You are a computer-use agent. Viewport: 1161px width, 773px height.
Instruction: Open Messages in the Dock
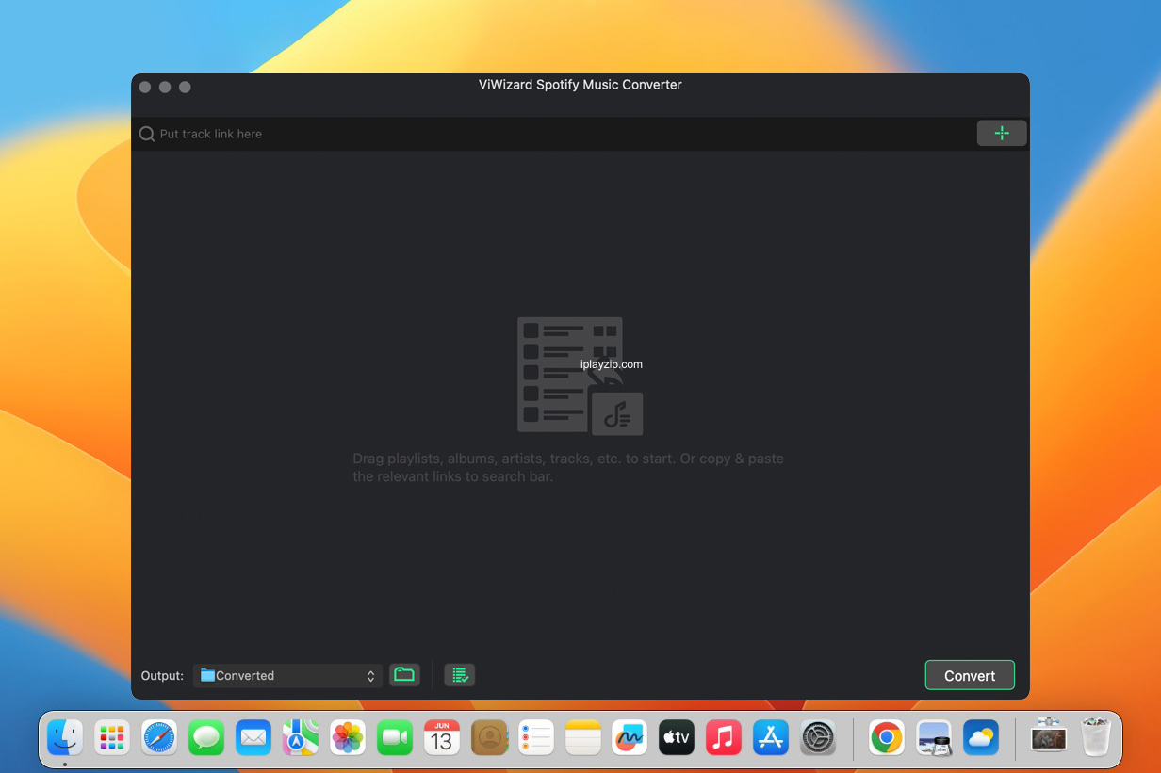click(206, 738)
